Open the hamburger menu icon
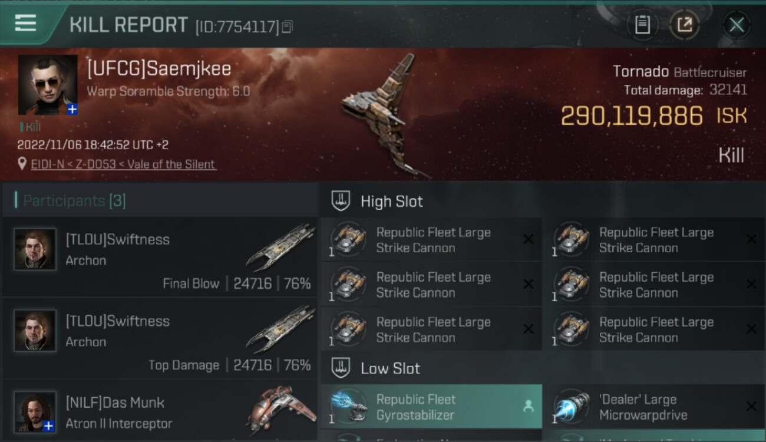Viewport: 766px width, 442px height. [25, 24]
